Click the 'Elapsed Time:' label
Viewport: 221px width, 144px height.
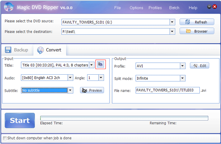pos(51,123)
